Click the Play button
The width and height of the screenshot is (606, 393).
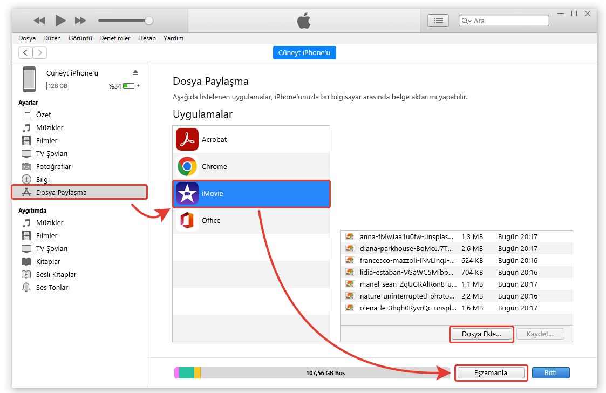pyautogui.click(x=60, y=21)
